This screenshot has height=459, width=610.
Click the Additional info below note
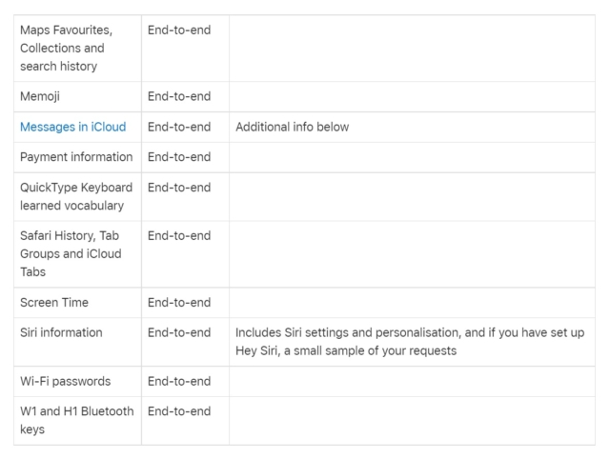pos(294,127)
